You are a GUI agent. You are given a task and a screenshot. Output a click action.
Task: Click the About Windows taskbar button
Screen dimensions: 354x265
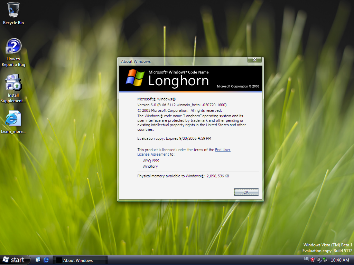80,260
